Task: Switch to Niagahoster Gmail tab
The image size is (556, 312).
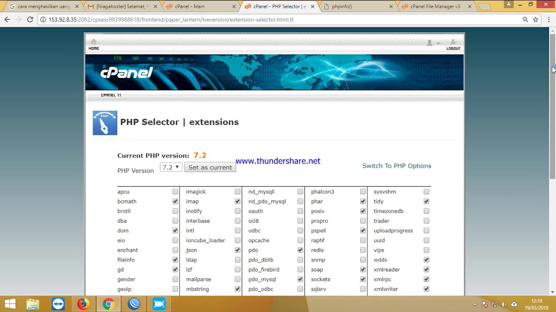Action: pos(122,6)
